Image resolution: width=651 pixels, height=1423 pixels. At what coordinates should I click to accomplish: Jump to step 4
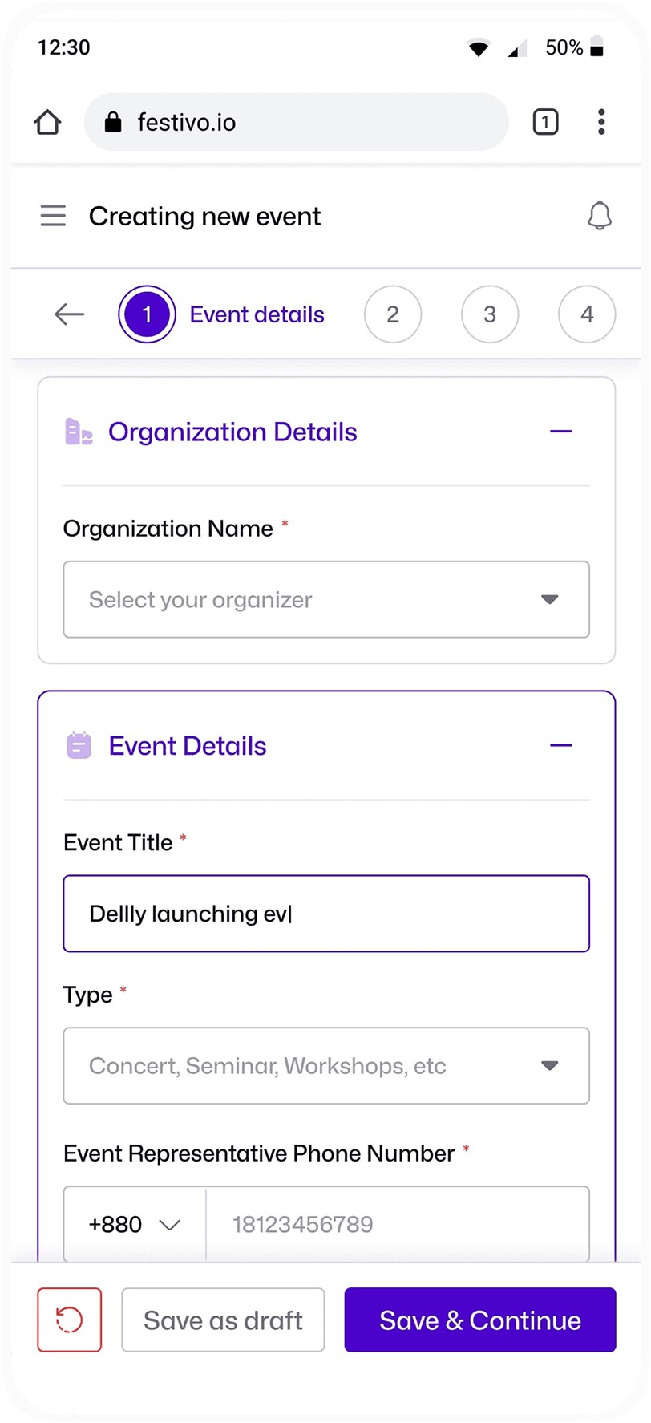587,314
